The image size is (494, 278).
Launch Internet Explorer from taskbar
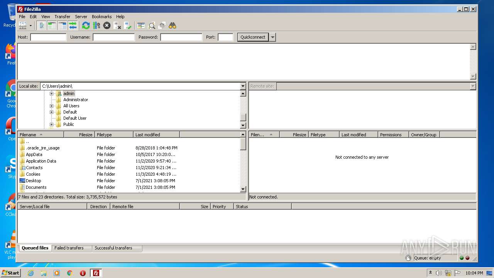click(30, 273)
